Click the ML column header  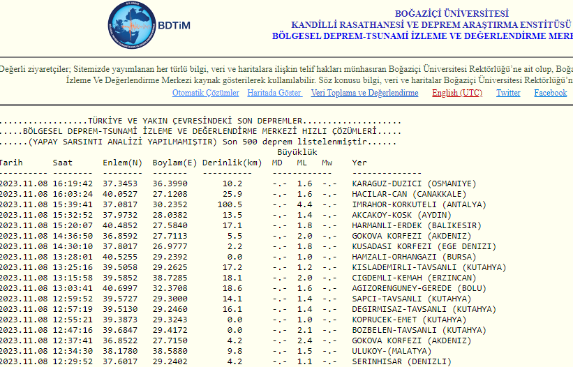coord(302,163)
